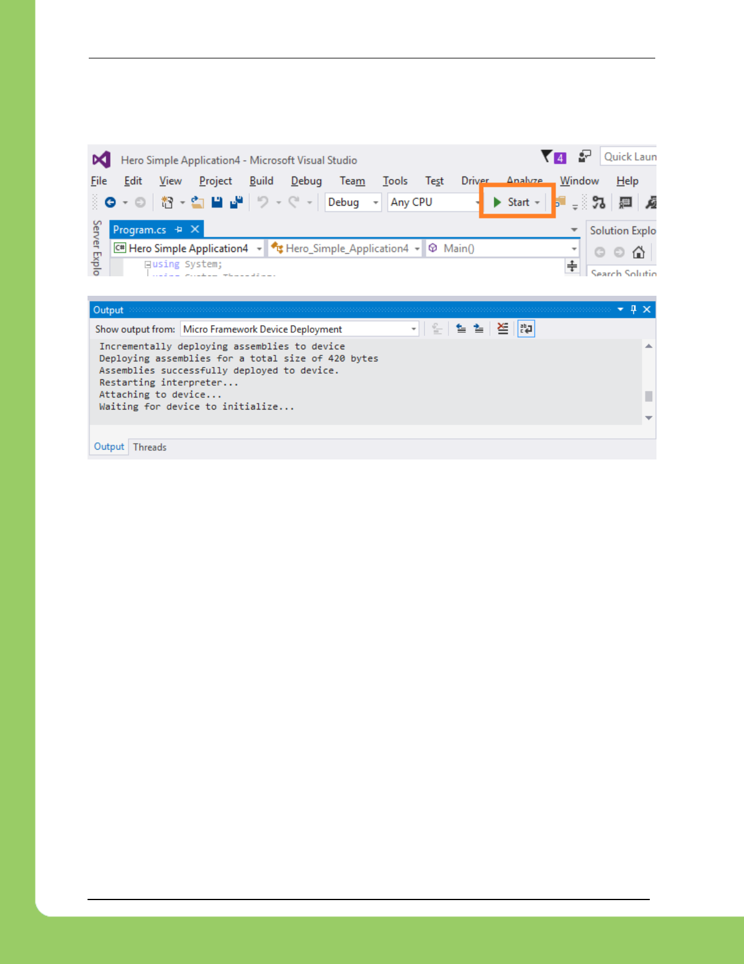Screen dimensions: 744x964
Task: Click the feedback icon beside Quick Launch
Action: 585,156
